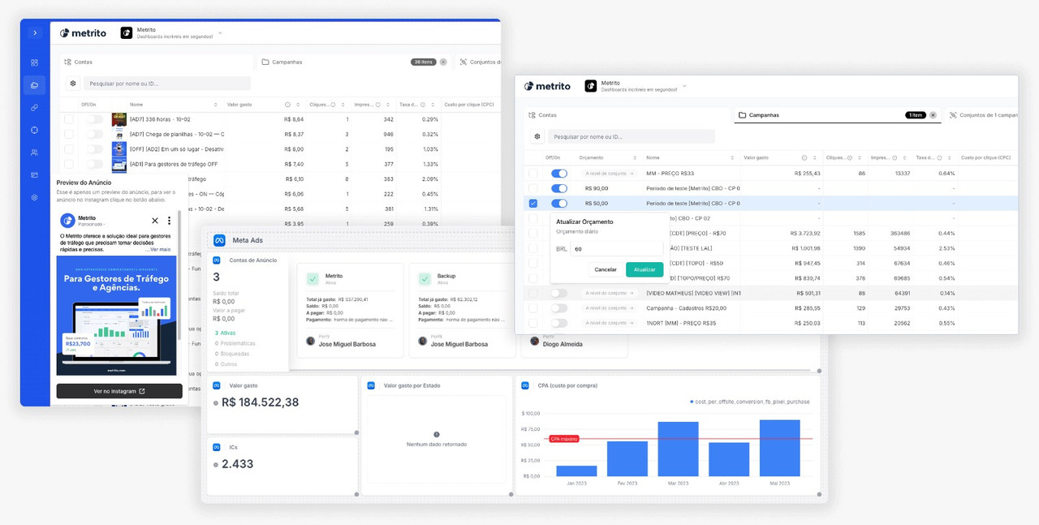
Task: Open A nível de conjunto for 1NORT [MM] row
Action: [x=609, y=323]
